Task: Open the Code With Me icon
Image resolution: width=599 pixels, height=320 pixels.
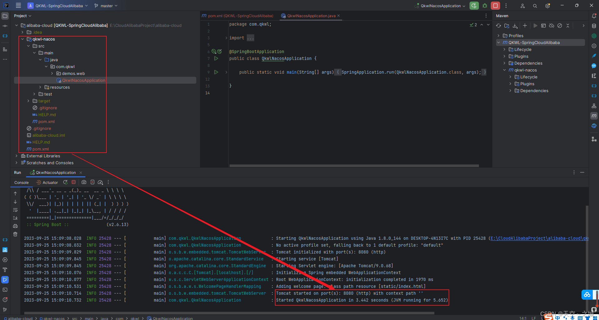Action: click(523, 6)
